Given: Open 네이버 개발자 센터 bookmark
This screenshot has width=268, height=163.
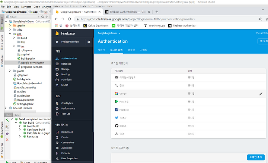Looking at the screenshot, I should pos(125,26).
